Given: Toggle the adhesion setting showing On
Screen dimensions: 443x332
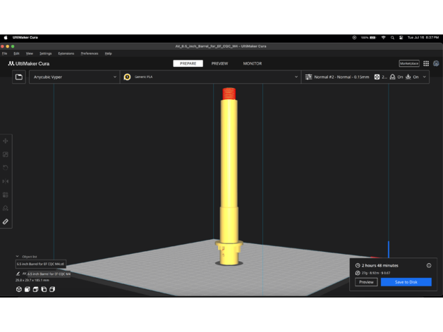Looking at the screenshot, I should 413,77.
